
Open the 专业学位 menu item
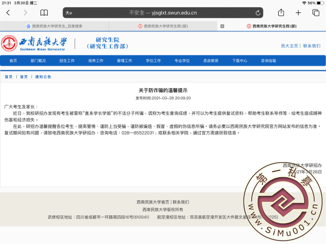[x=182, y=61]
